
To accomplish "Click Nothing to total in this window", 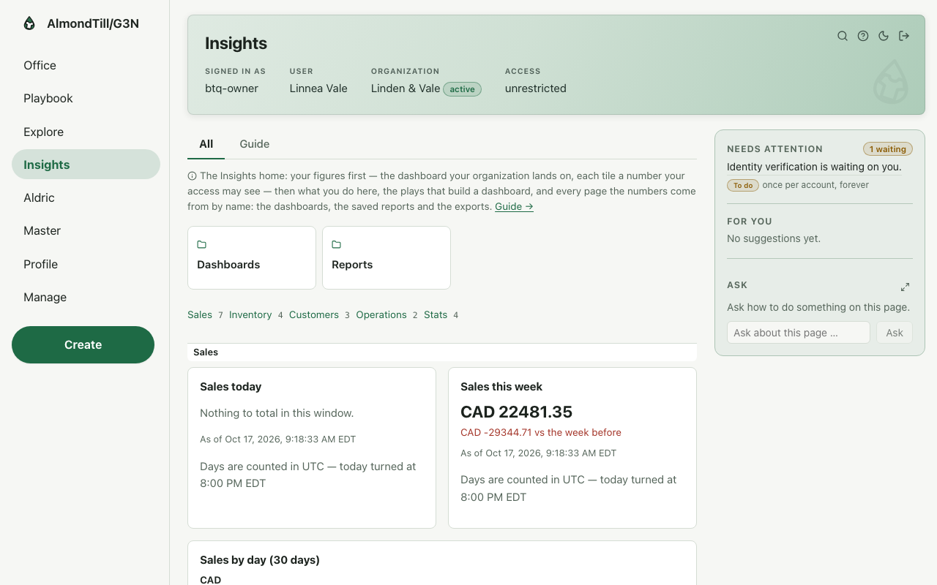I will [x=277, y=413].
